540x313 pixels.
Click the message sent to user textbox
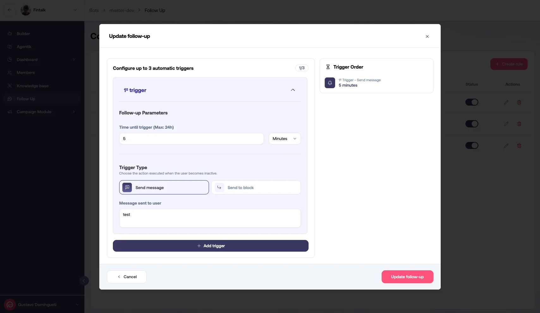(x=210, y=218)
